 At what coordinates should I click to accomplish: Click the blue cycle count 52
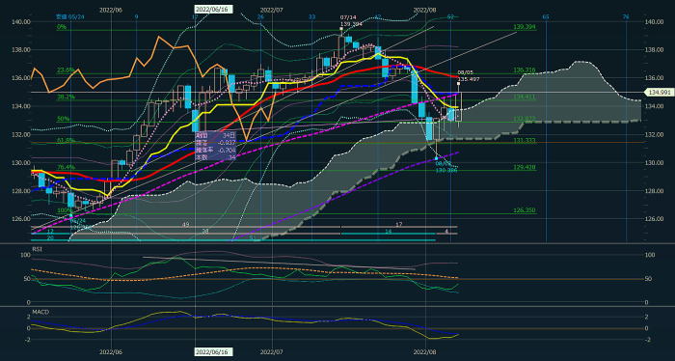(450, 16)
